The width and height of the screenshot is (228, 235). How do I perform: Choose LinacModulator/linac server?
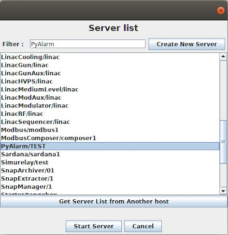(x=110, y=106)
